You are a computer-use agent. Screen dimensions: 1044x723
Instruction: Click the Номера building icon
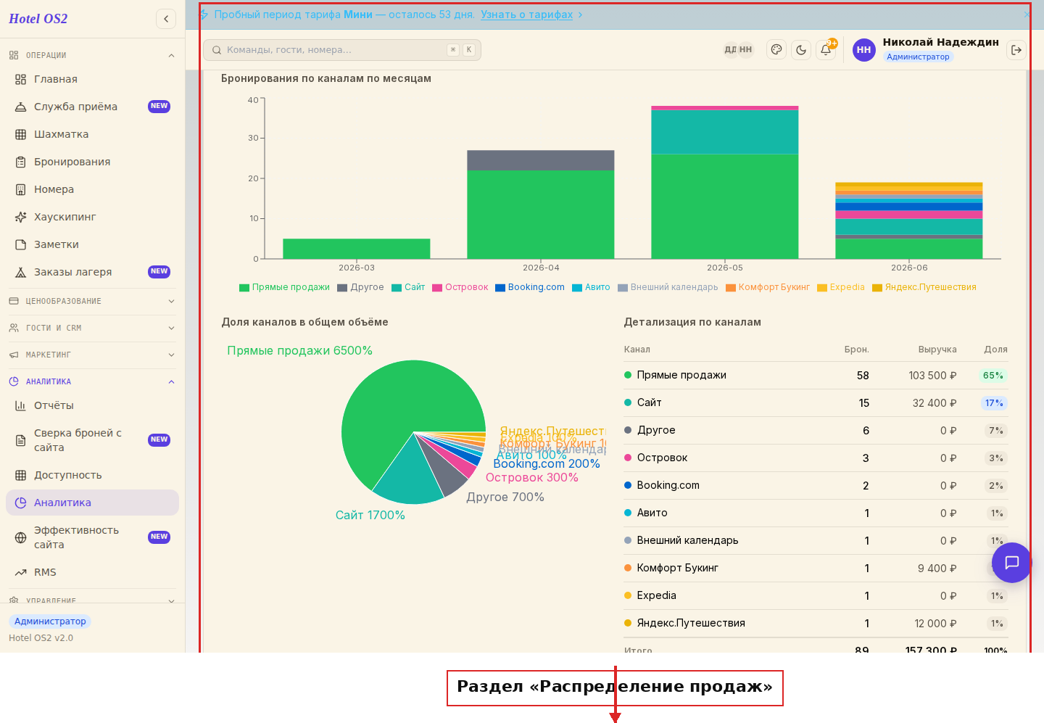pos(20,189)
